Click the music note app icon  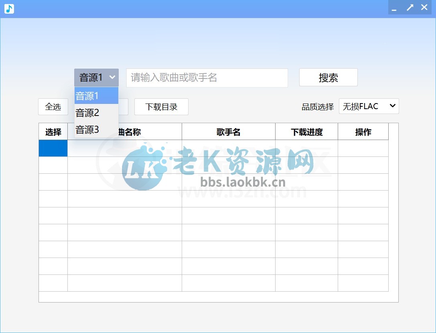(9, 9)
